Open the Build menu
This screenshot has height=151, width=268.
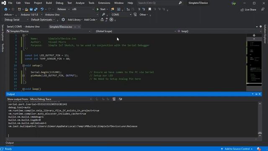(x=49, y=3)
